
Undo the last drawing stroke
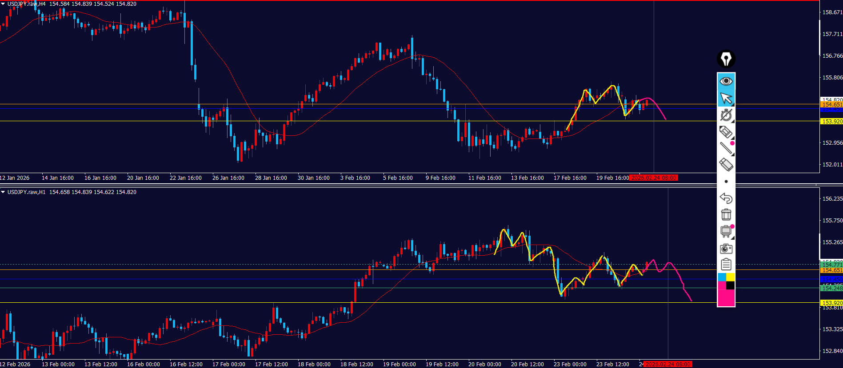726,198
